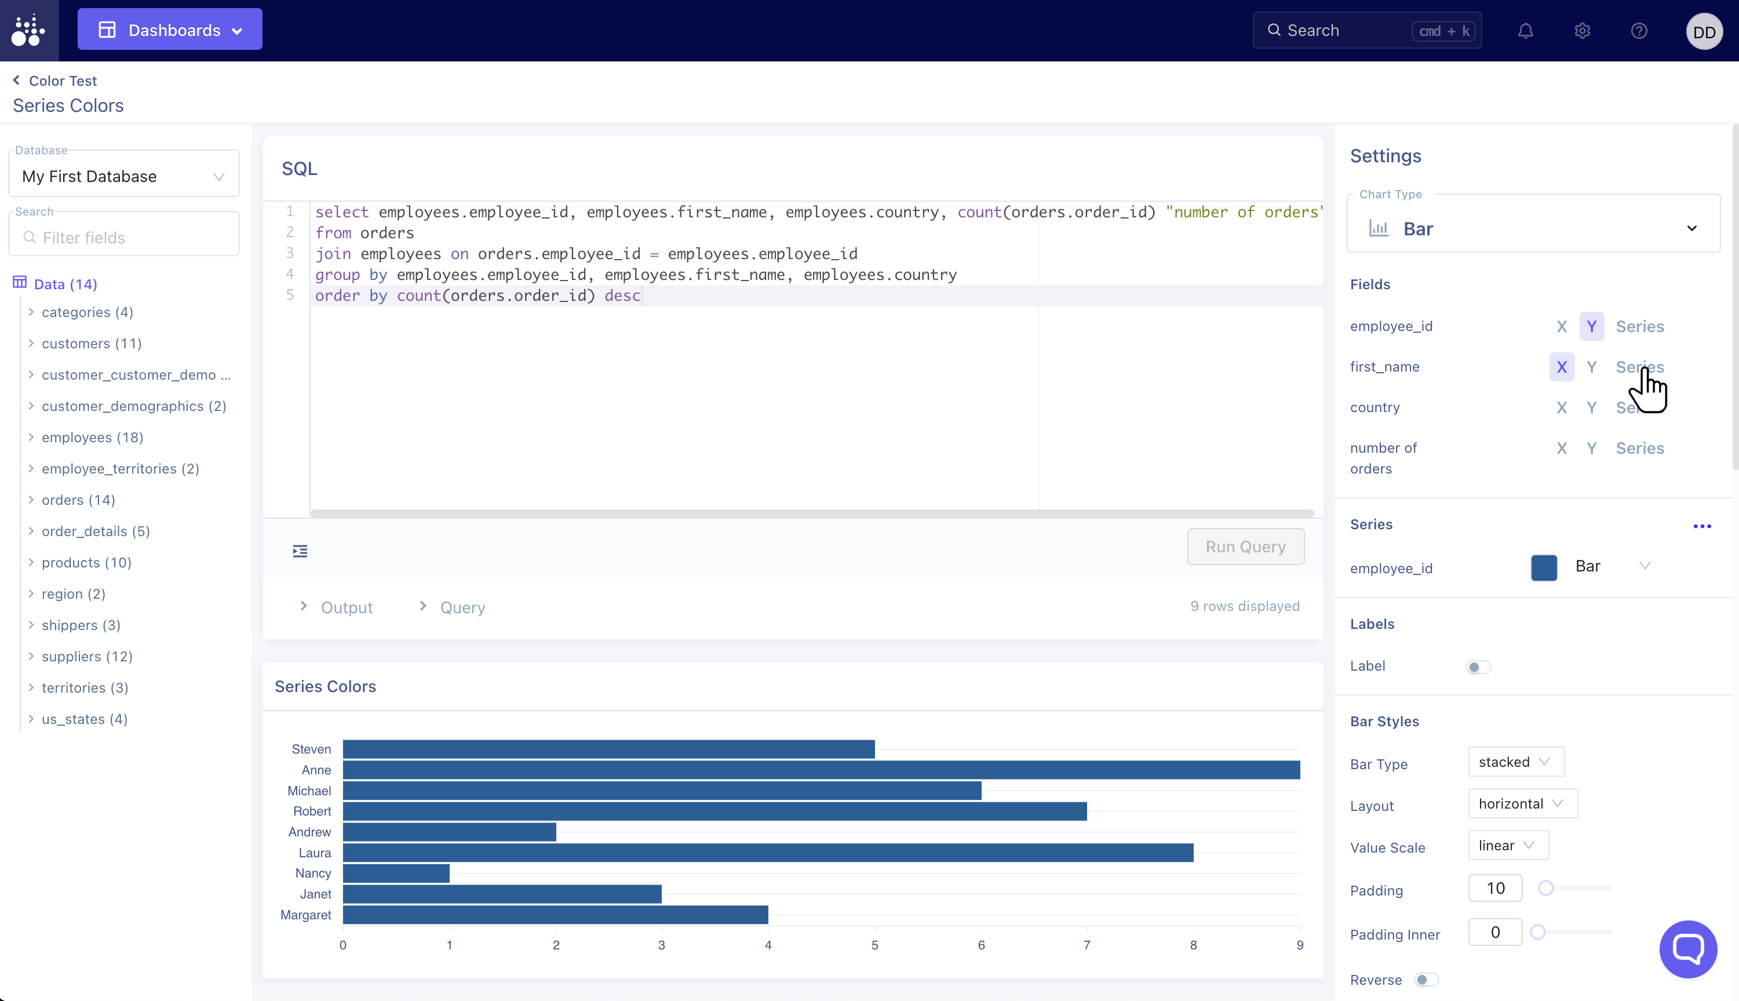Open the DD user avatar
The width and height of the screenshot is (1739, 1001).
pyautogui.click(x=1704, y=32)
